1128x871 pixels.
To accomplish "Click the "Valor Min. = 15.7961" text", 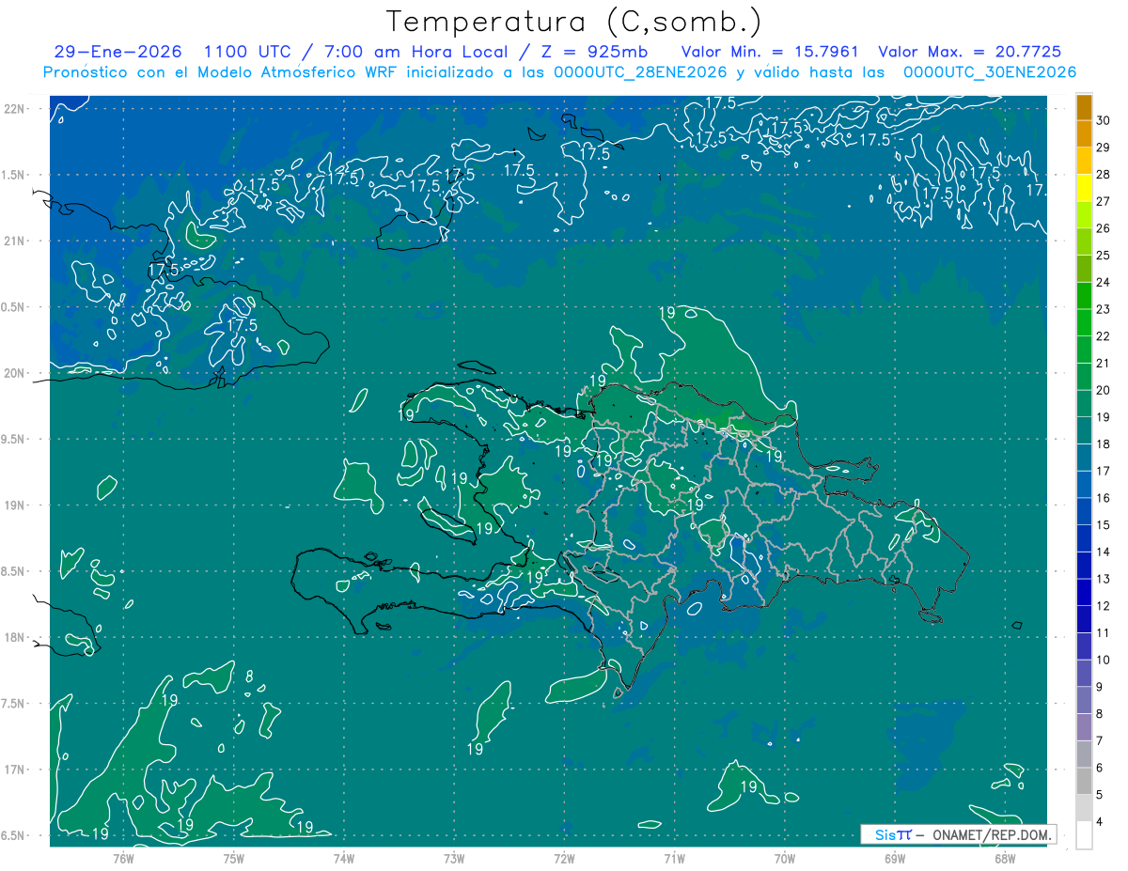I will coord(769,53).
